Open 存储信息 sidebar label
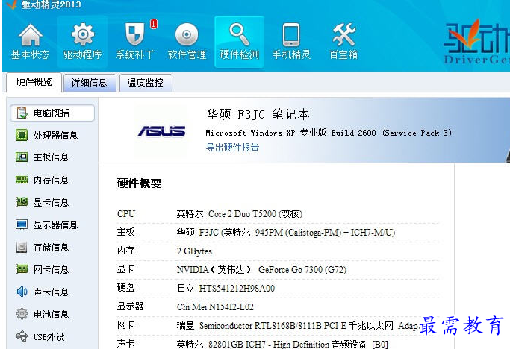 click(51, 248)
